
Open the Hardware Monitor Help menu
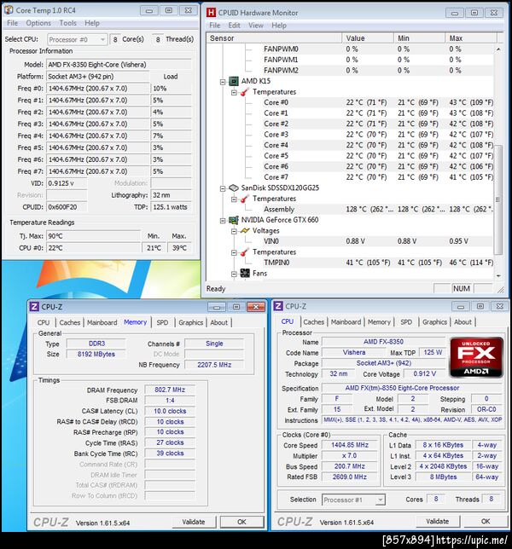point(279,26)
